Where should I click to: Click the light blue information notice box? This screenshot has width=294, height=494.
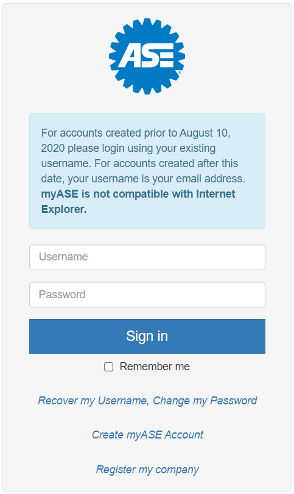147,171
